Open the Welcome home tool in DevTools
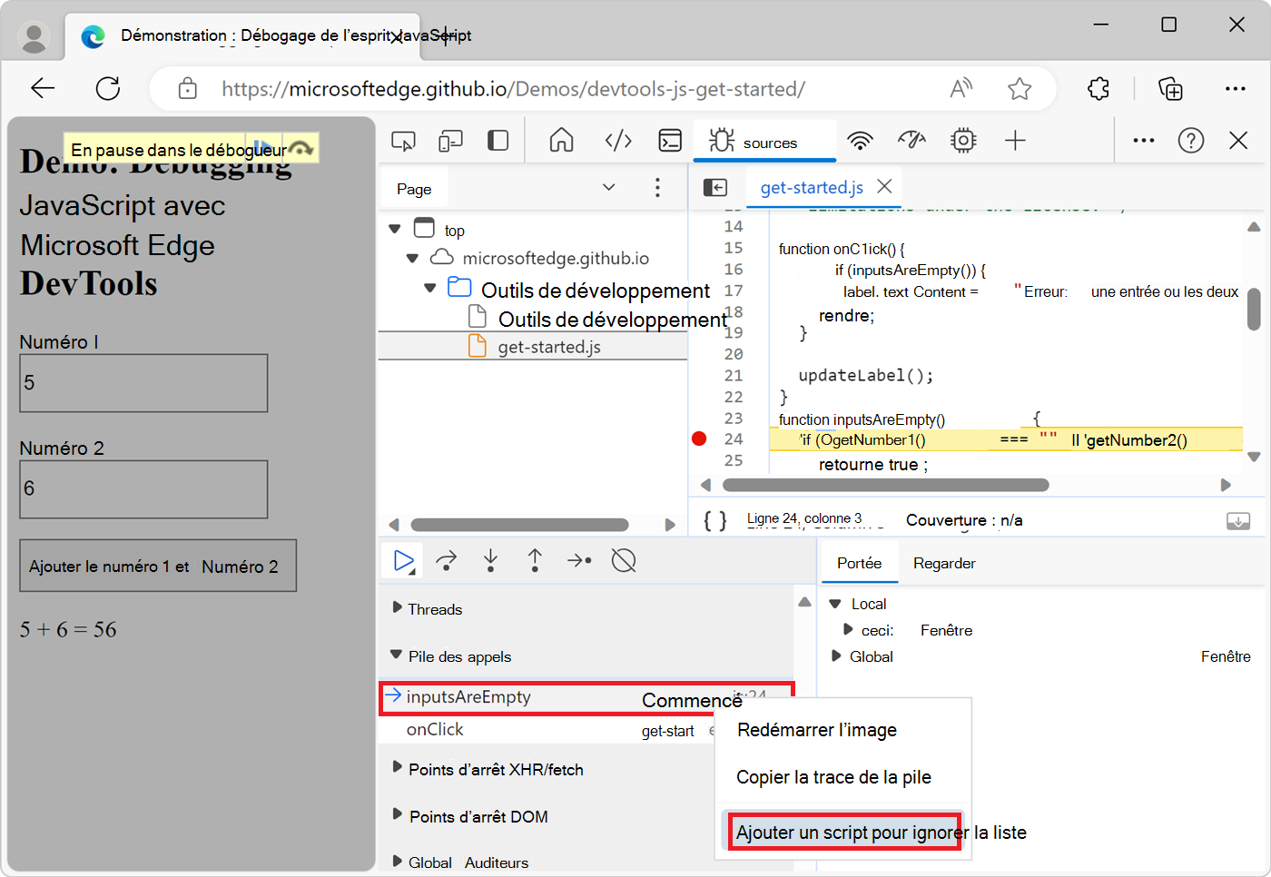 562,141
